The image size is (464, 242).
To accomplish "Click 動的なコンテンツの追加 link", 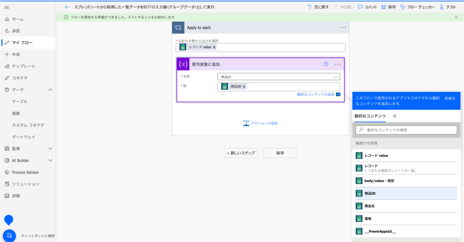I will pos(315,94).
